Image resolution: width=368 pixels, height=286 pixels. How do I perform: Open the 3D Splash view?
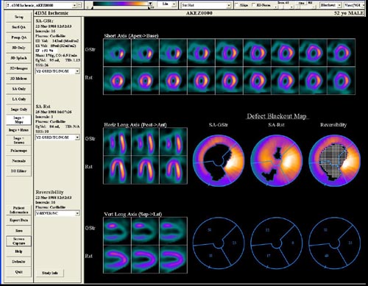(19, 58)
